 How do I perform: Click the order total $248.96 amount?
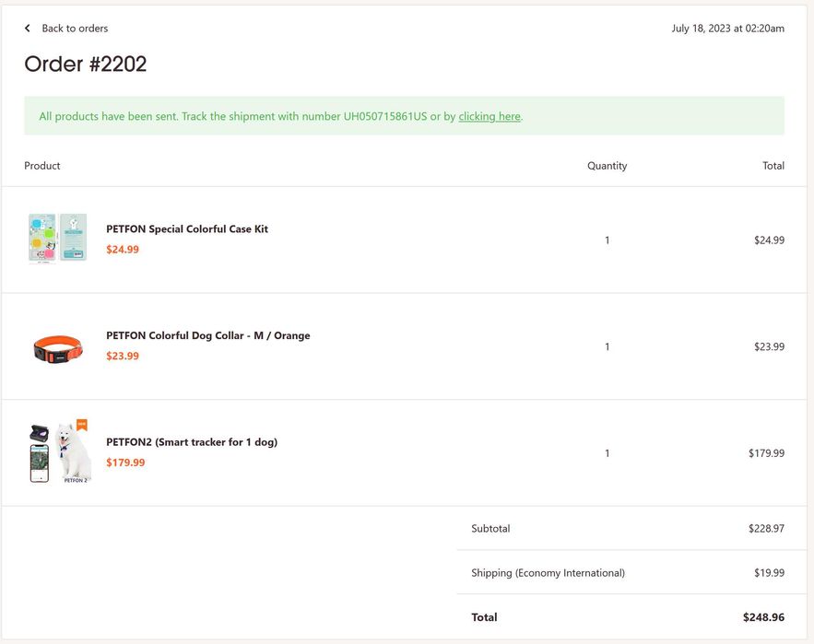[x=763, y=617]
